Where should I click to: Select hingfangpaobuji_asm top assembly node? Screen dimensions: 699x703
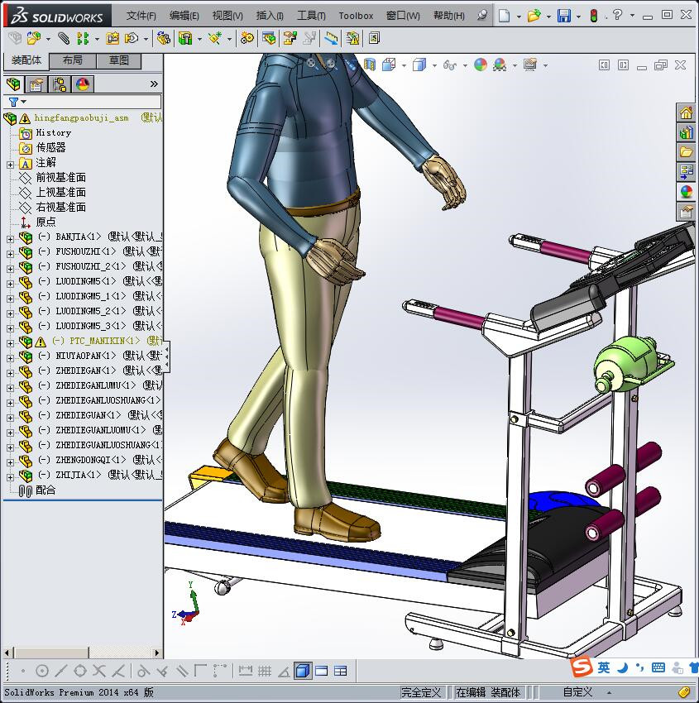point(81,118)
